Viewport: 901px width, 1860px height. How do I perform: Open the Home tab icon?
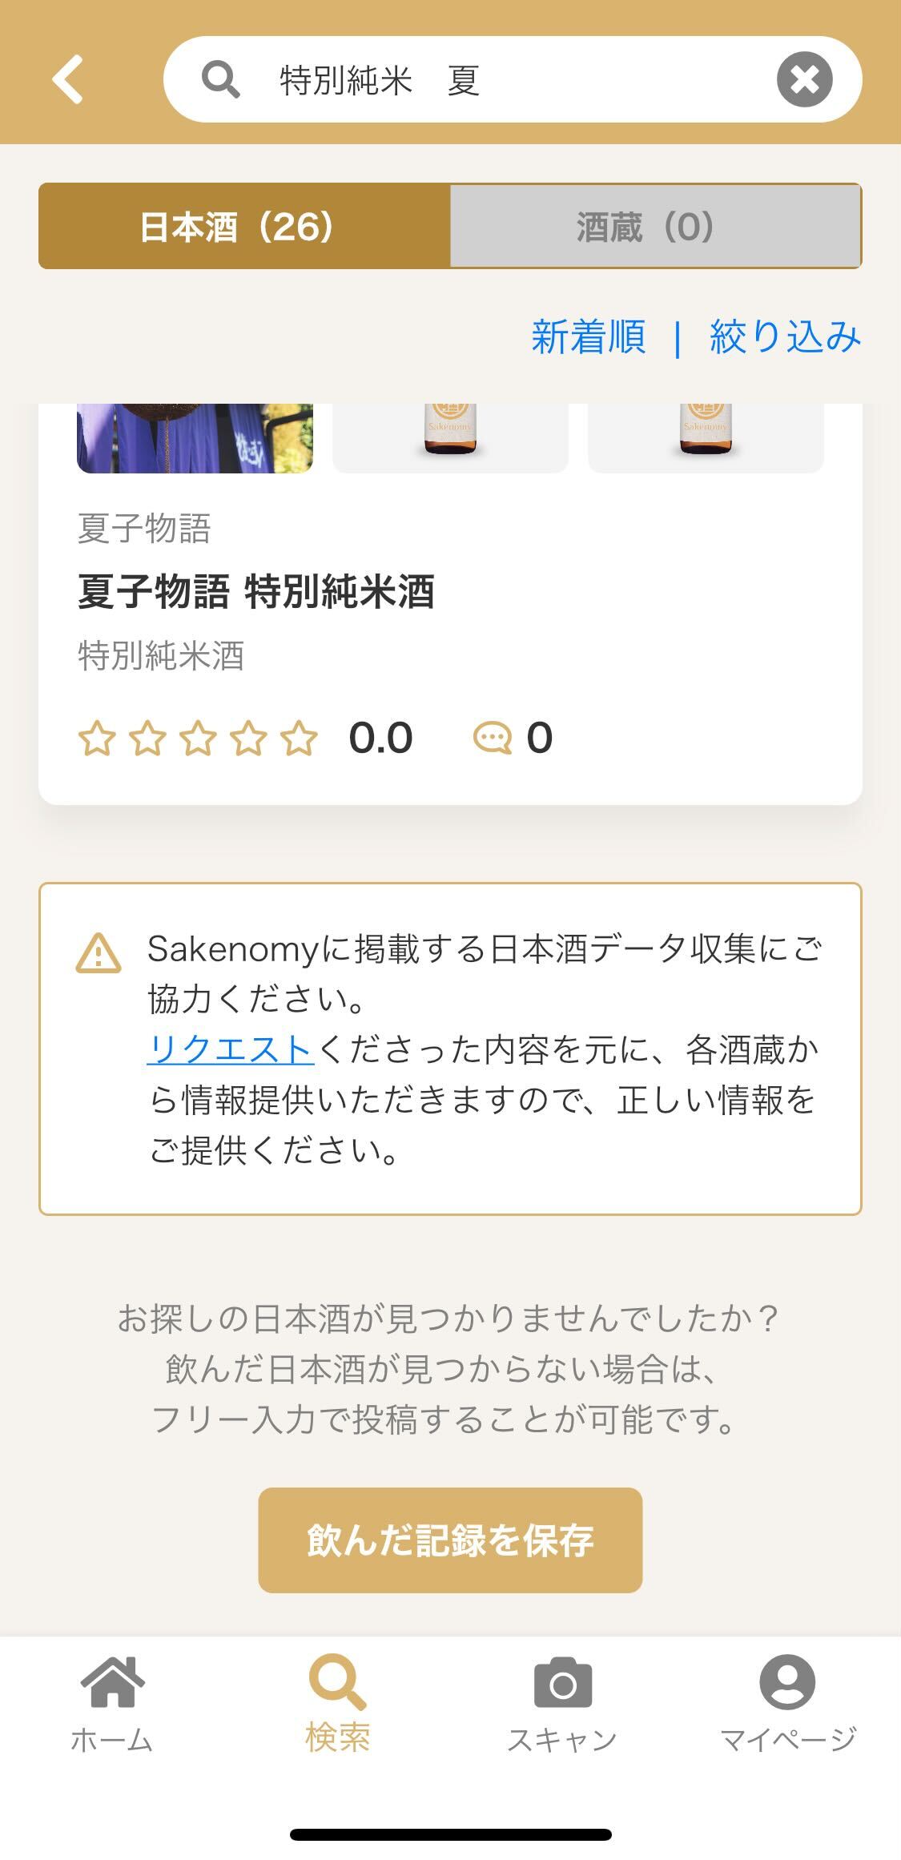click(112, 1681)
